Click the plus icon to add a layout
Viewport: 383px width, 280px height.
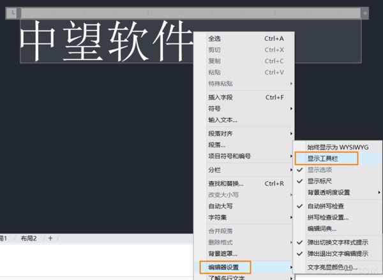[x=50, y=239]
